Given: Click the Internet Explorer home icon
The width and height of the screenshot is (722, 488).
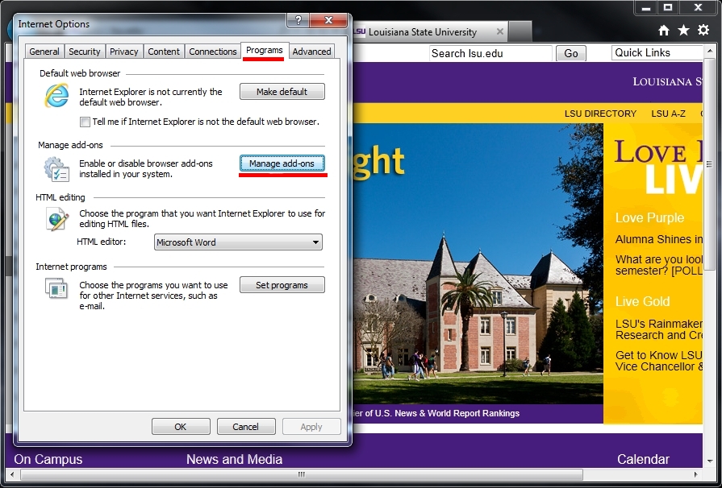Looking at the screenshot, I should point(664,31).
